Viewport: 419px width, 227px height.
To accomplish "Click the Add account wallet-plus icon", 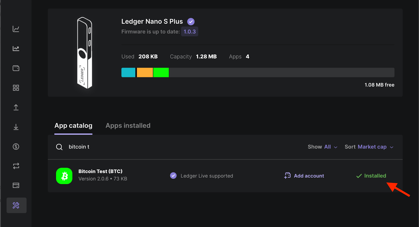I will point(288,175).
